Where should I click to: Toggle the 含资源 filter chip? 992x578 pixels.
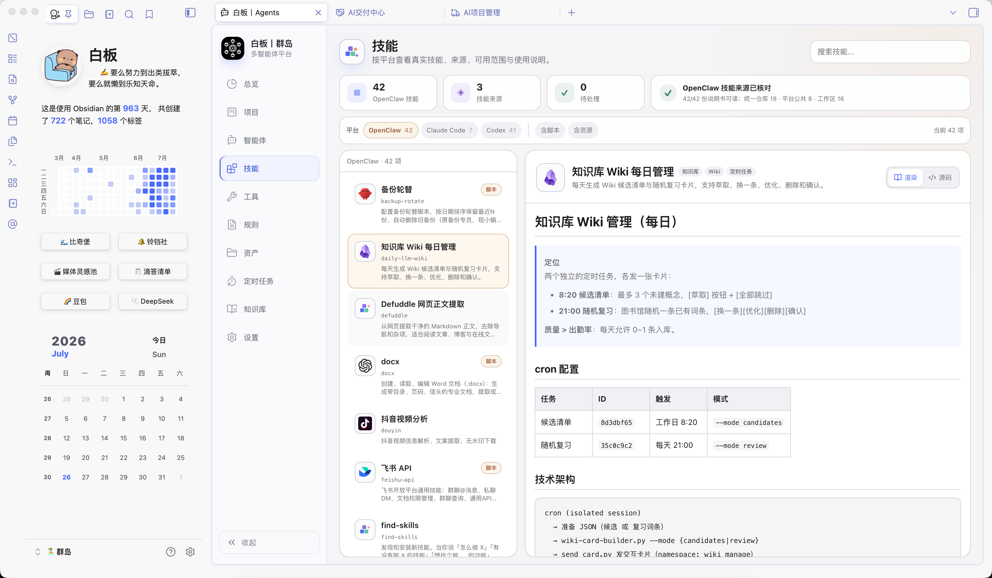coord(583,130)
